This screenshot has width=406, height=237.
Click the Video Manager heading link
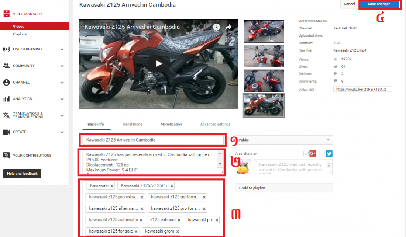[27, 14]
